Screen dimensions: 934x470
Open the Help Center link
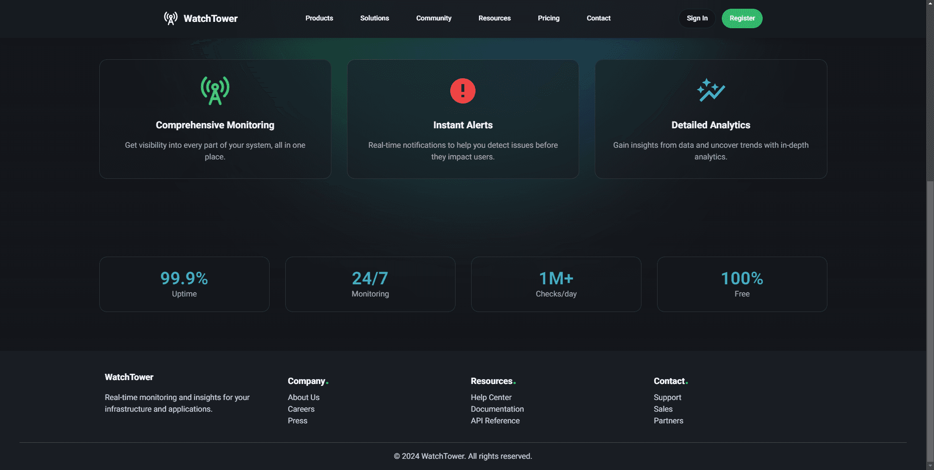pos(491,398)
